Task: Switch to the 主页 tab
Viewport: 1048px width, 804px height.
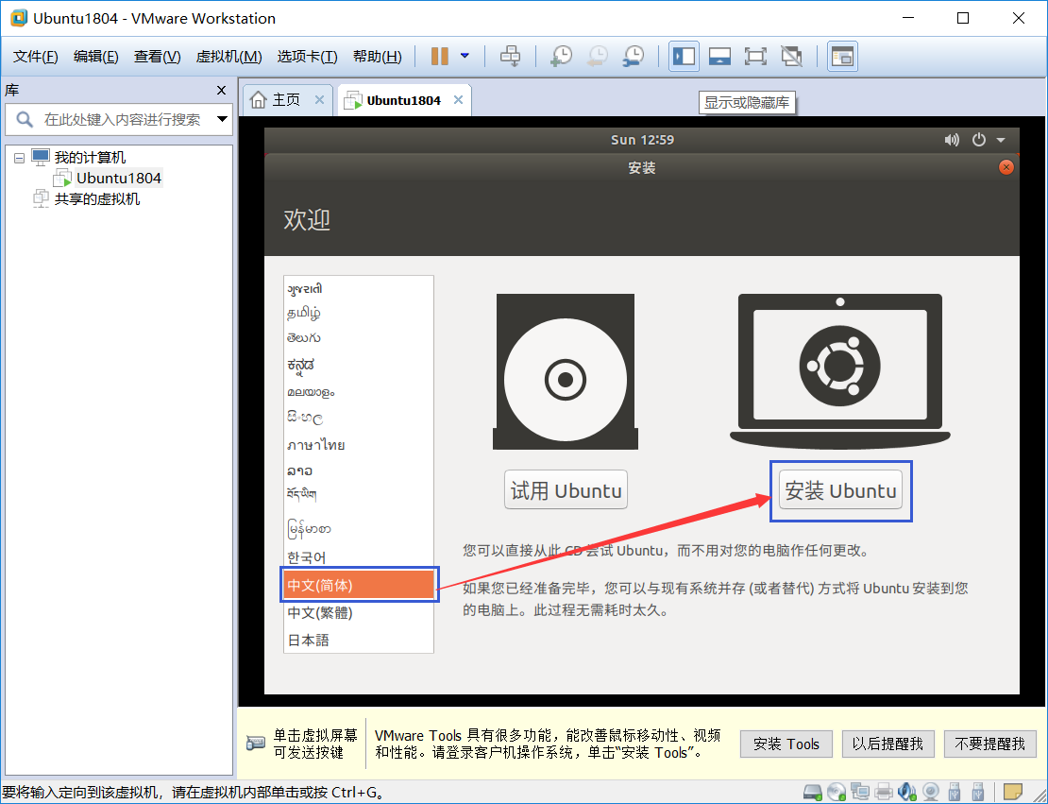Action: click(285, 99)
